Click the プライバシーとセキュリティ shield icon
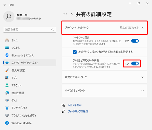The width and height of the screenshot is (152, 130). click(x=7, y=115)
